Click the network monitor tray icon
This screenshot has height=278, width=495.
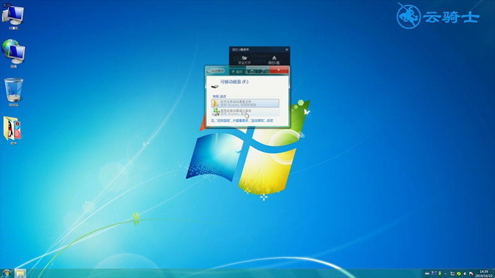coord(452,274)
